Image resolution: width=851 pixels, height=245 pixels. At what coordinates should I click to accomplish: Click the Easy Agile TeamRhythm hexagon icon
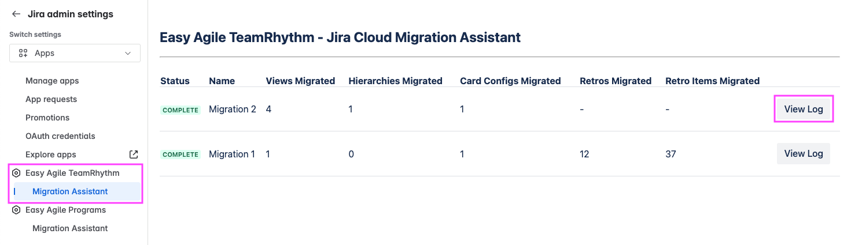point(16,173)
